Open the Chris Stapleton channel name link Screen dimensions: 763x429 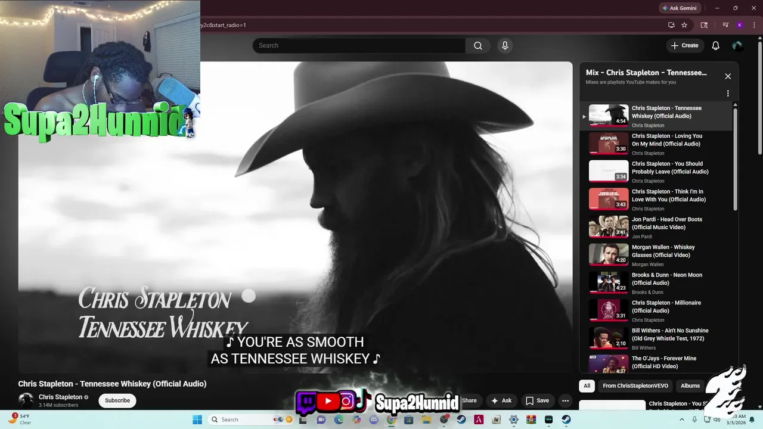point(61,397)
